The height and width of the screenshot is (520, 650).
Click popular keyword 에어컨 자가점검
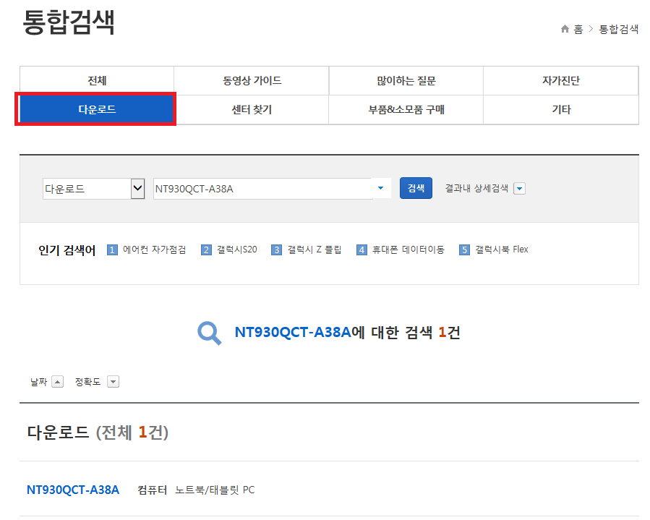pyautogui.click(x=154, y=250)
